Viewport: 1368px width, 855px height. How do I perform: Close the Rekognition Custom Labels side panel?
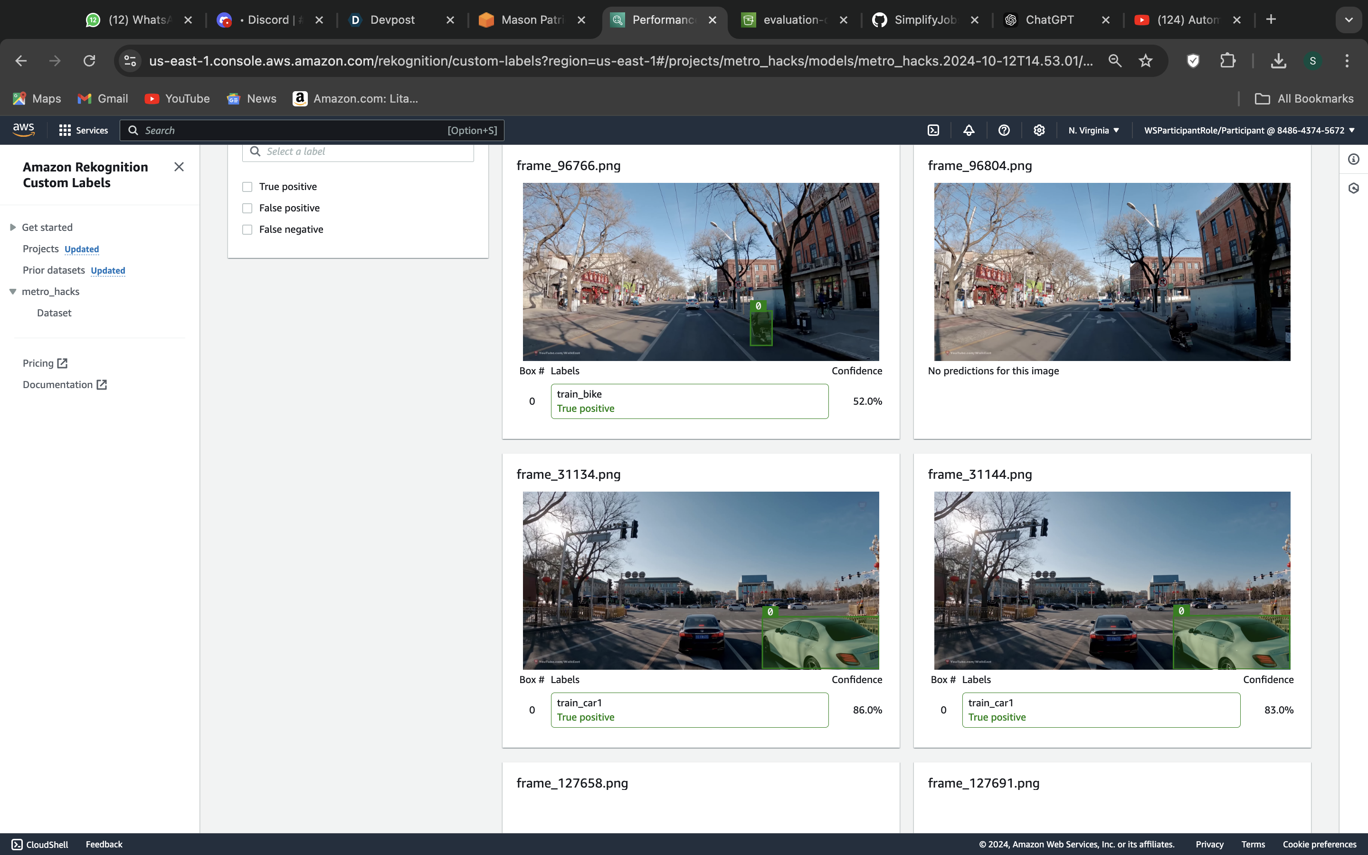[x=179, y=167]
